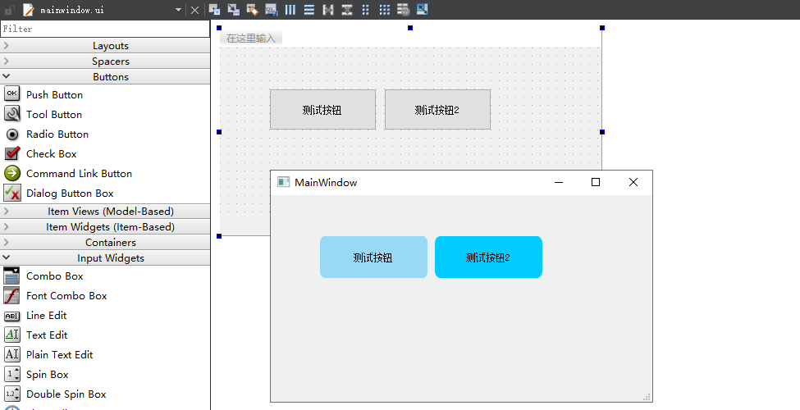Lay out vertically in splitter
Screen dimensions: 800x410
347,9
